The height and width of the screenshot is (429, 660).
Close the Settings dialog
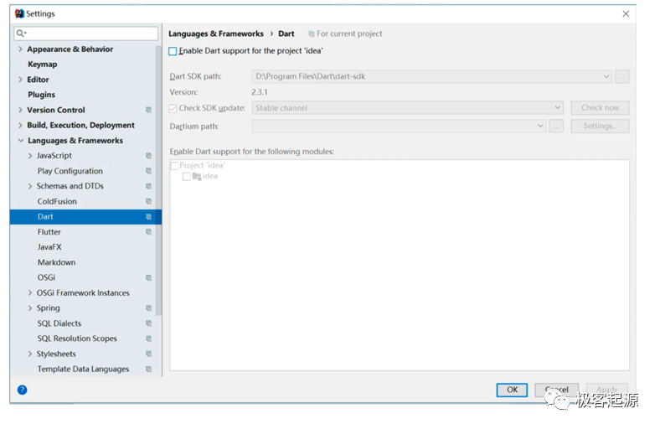626,14
